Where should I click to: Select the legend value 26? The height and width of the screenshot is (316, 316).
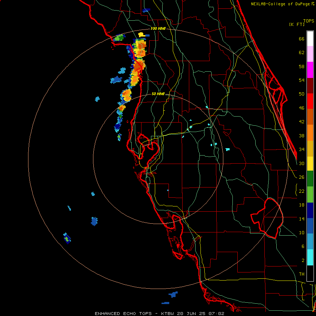[x=302, y=177]
